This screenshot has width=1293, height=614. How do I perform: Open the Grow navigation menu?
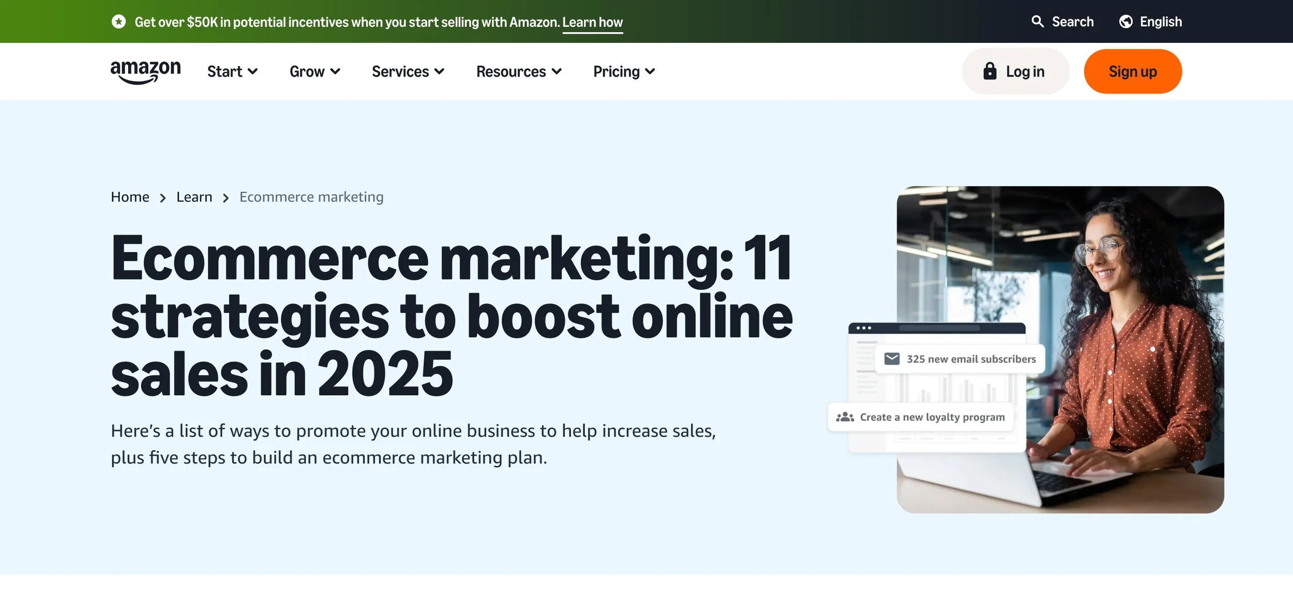pos(314,71)
